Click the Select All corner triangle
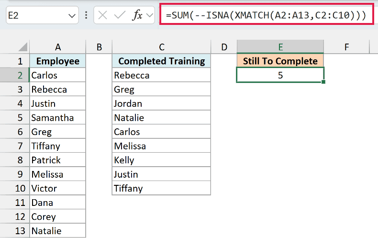The height and width of the screenshot is (238, 378). 23,46
